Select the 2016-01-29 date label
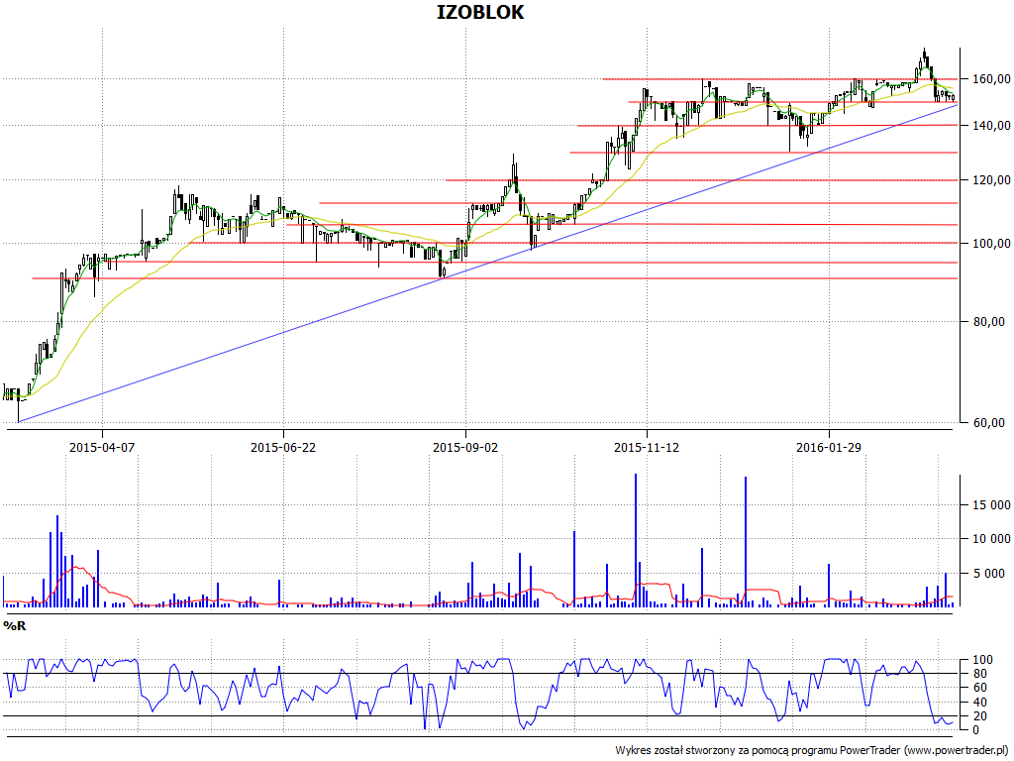1014x761 pixels. 829,447
